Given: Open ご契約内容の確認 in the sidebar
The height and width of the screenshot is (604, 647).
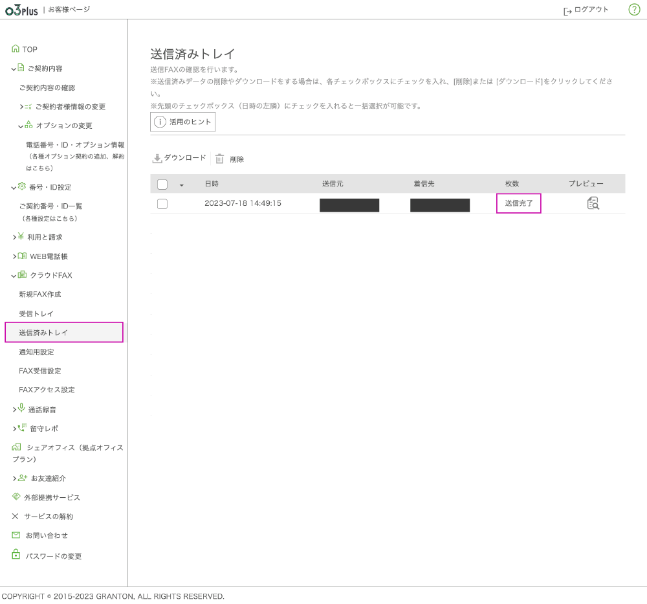Looking at the screenshot, I should point(47,87).
